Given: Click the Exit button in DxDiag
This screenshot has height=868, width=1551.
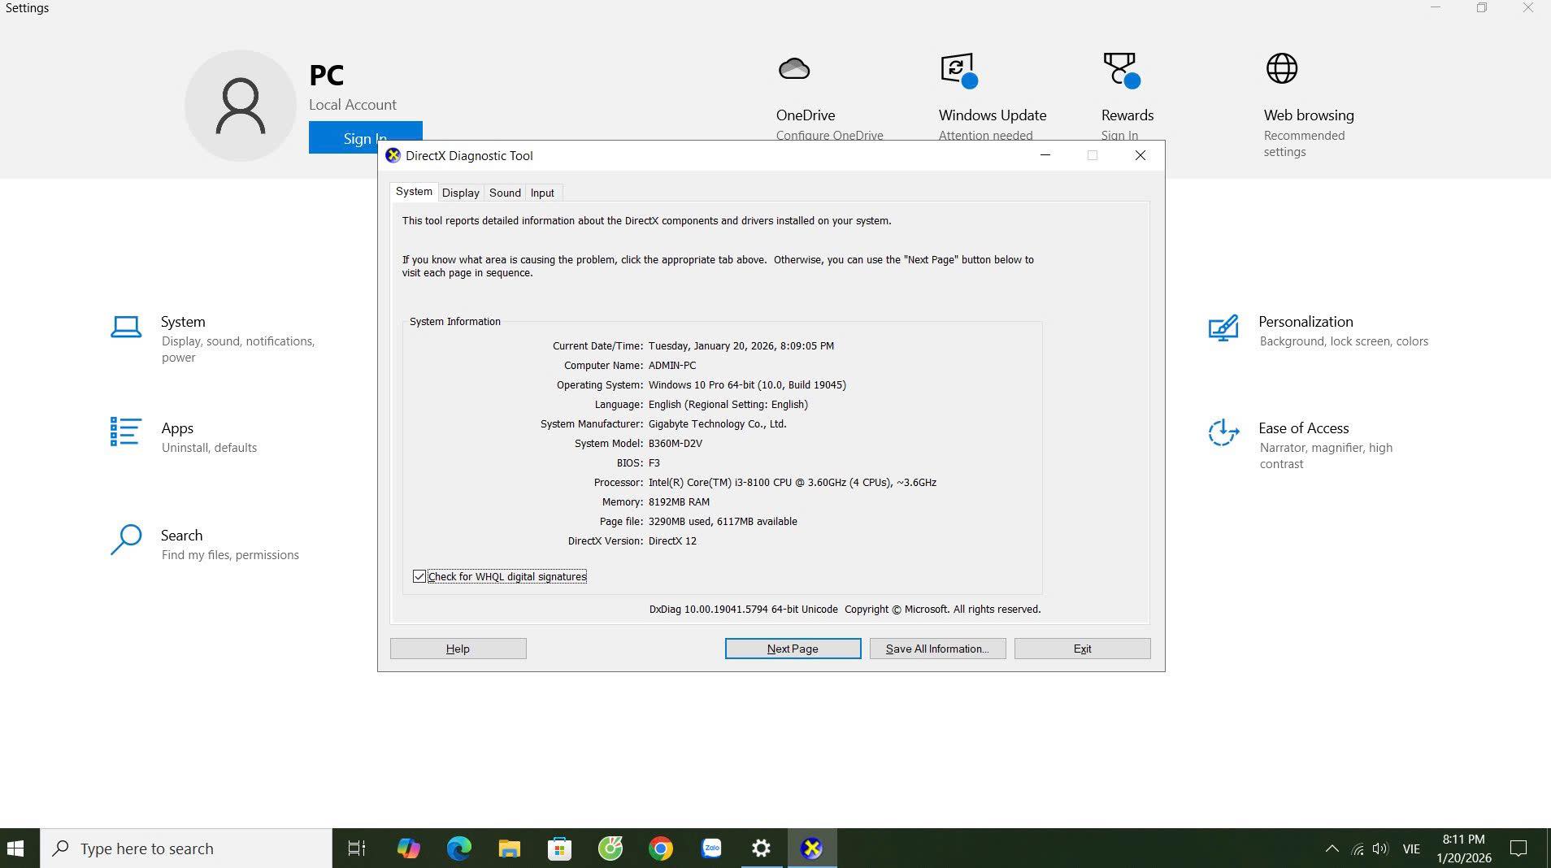Looking at the screenshot, I should click(x=1082, y=649).
